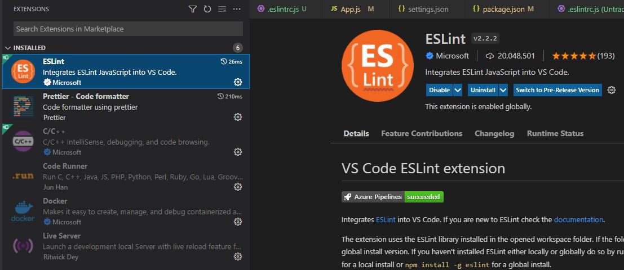Click the Code Runner .run icon
The height and width of the screenshot is (270, 624).
pos(23,176)
